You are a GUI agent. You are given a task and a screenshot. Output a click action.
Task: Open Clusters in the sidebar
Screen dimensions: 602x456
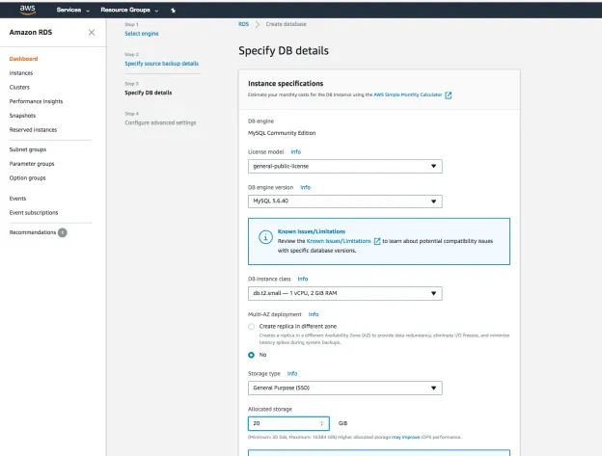click(x=19, y=87)
